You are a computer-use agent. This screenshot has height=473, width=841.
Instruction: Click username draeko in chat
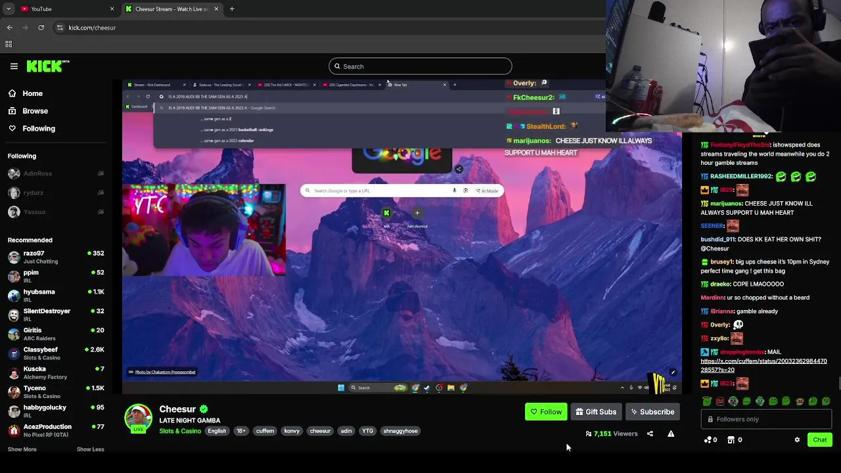720,284
